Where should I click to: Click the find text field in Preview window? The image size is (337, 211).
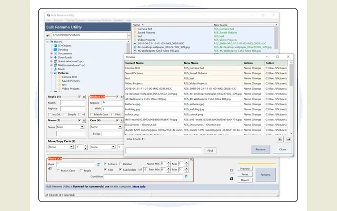pos(164,150)
